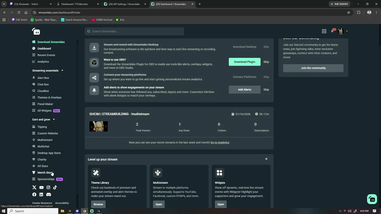Open the Chrome apps grid in bookmarks bar
Viewport: 381px width, 214px height.
[4, 20]
